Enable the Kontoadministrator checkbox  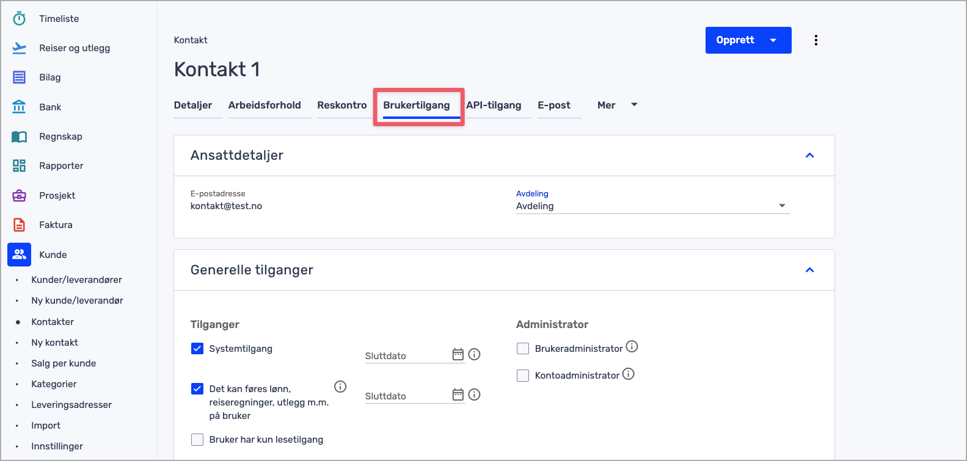(x=523, y=376)
